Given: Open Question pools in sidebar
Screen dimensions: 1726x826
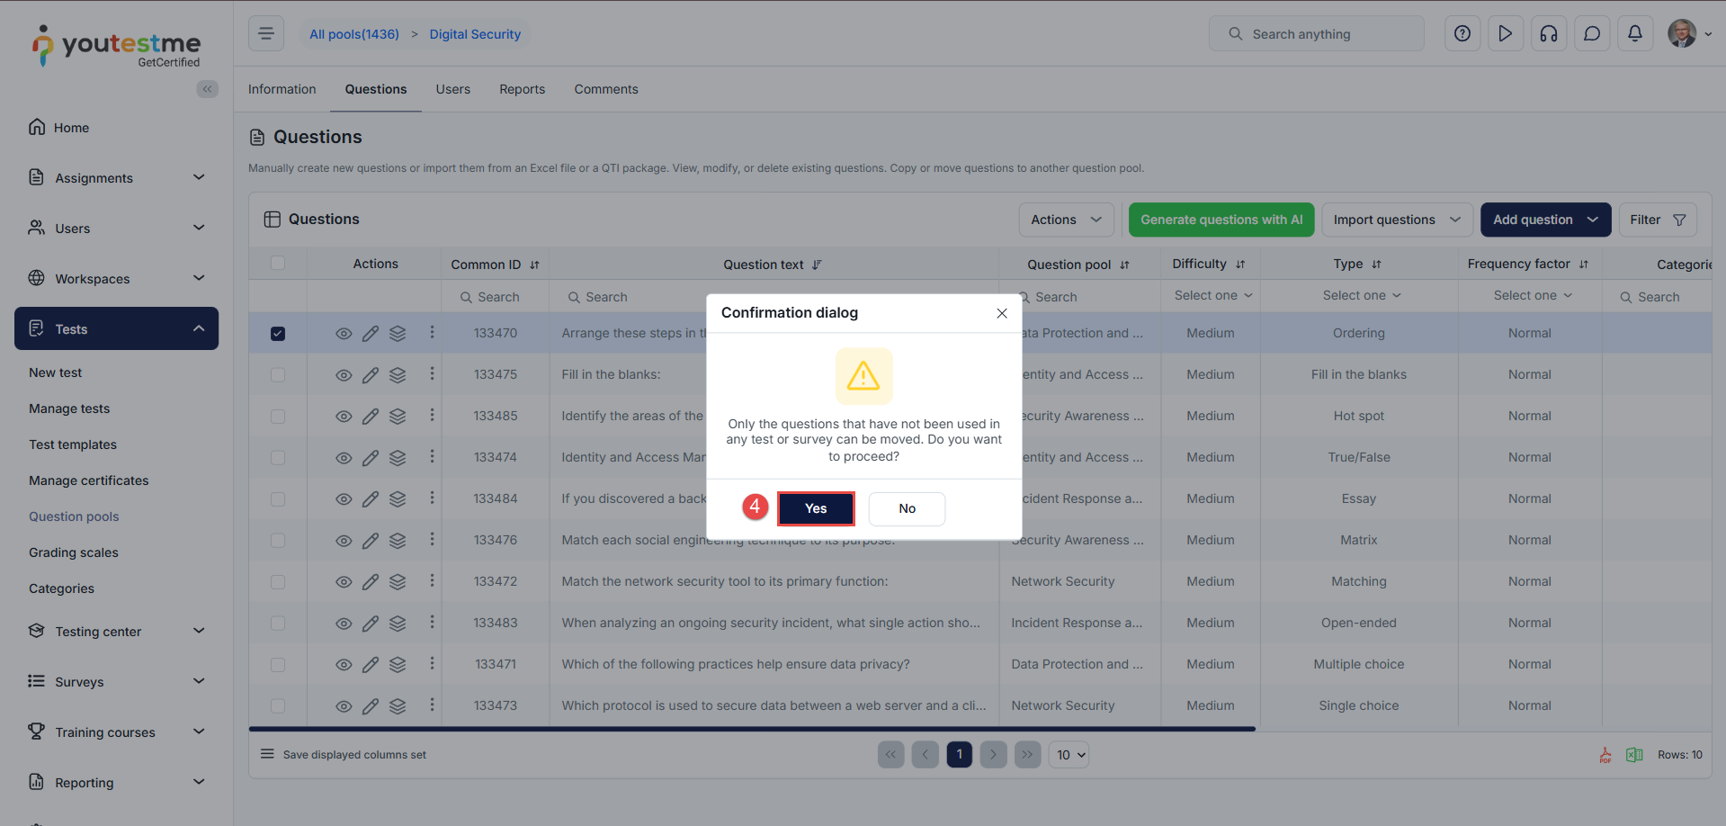Looking at the screenshot, I should (x=74, y=516).
